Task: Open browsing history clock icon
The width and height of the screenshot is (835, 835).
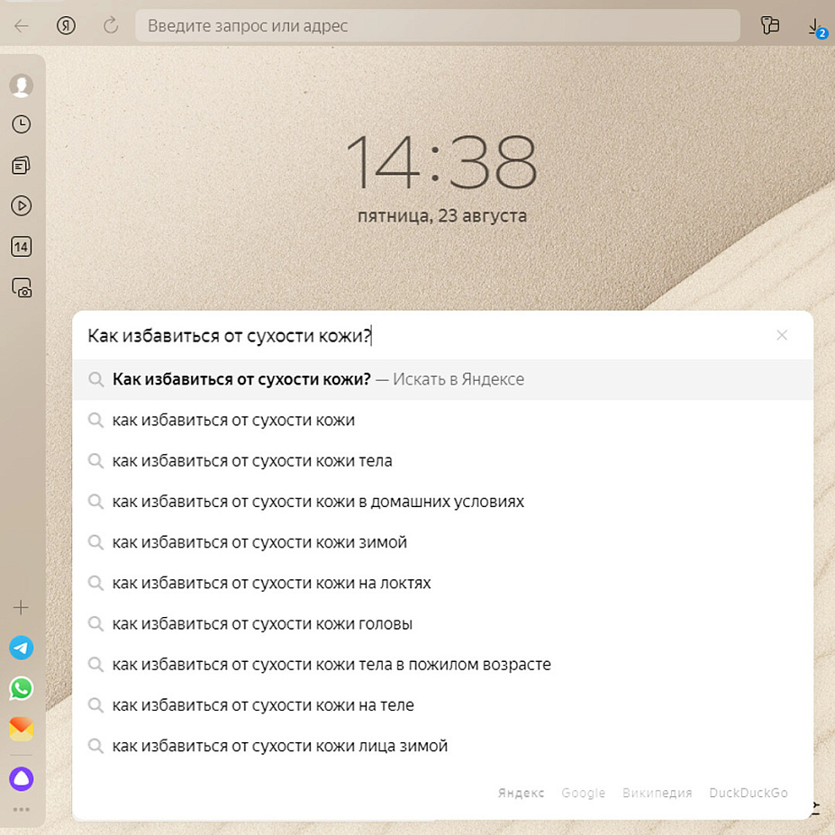Action: 22,124
